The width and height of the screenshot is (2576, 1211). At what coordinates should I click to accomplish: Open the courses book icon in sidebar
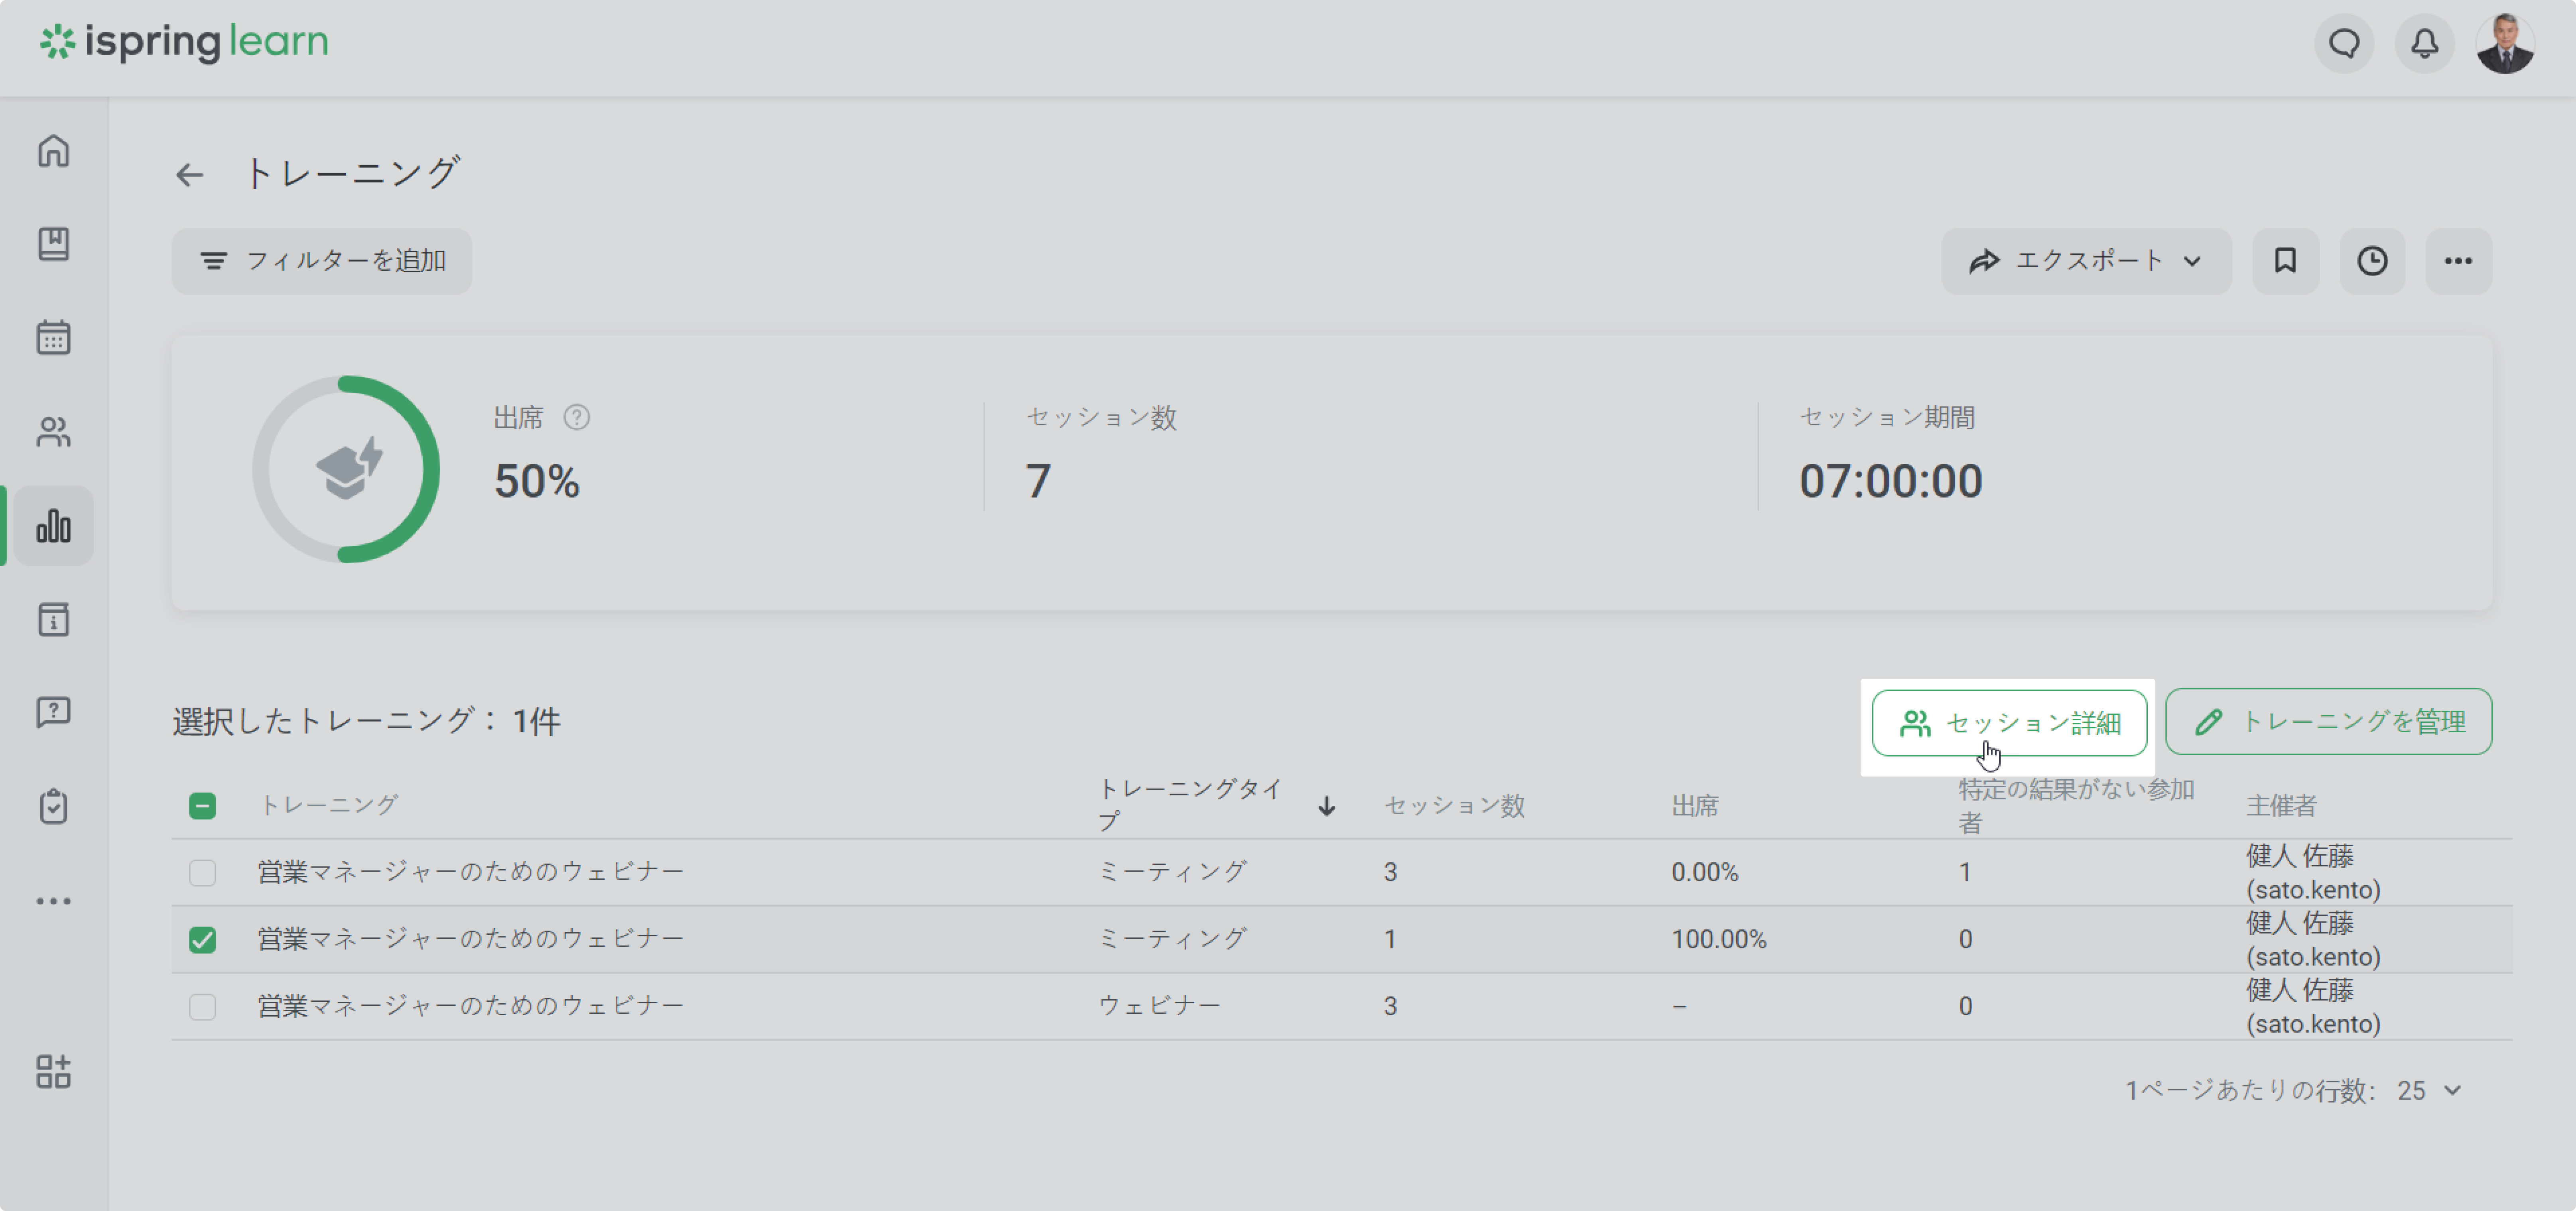(53, 244)
